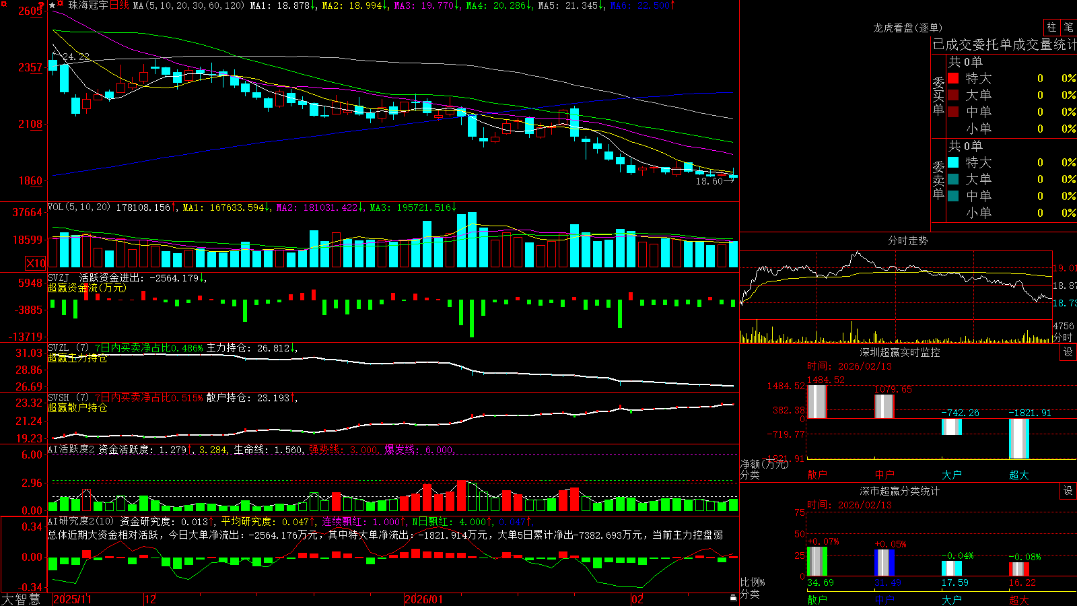Select the AI活跃度2 indicator title
The image size is (1077, 606).
click(x=71, y=450)
